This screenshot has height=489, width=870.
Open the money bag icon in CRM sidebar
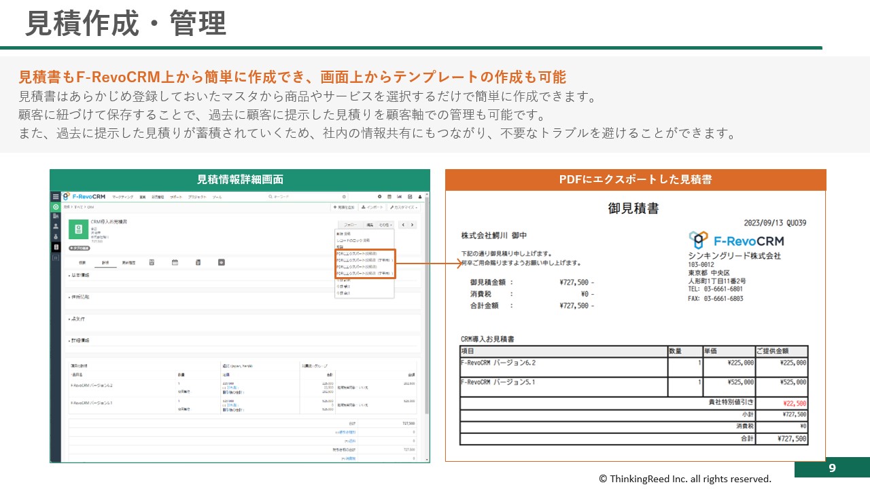pos(56,236)
